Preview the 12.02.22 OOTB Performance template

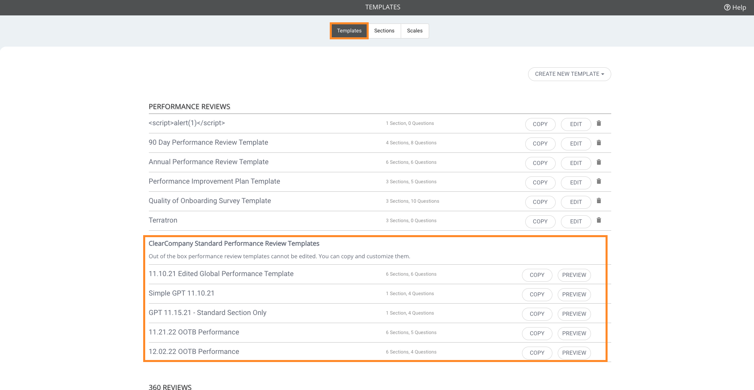[x=574, y=353]
